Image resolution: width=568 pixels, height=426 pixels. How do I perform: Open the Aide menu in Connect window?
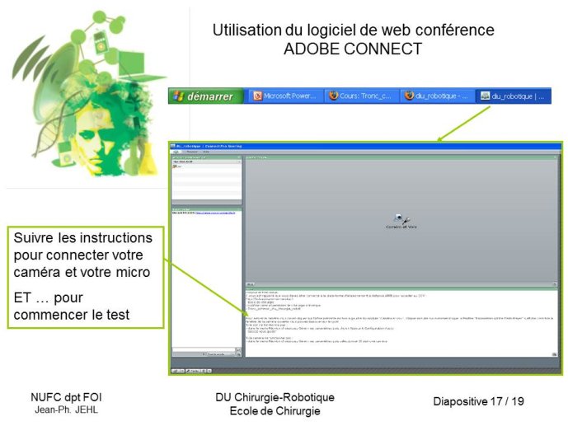[206, 152]
